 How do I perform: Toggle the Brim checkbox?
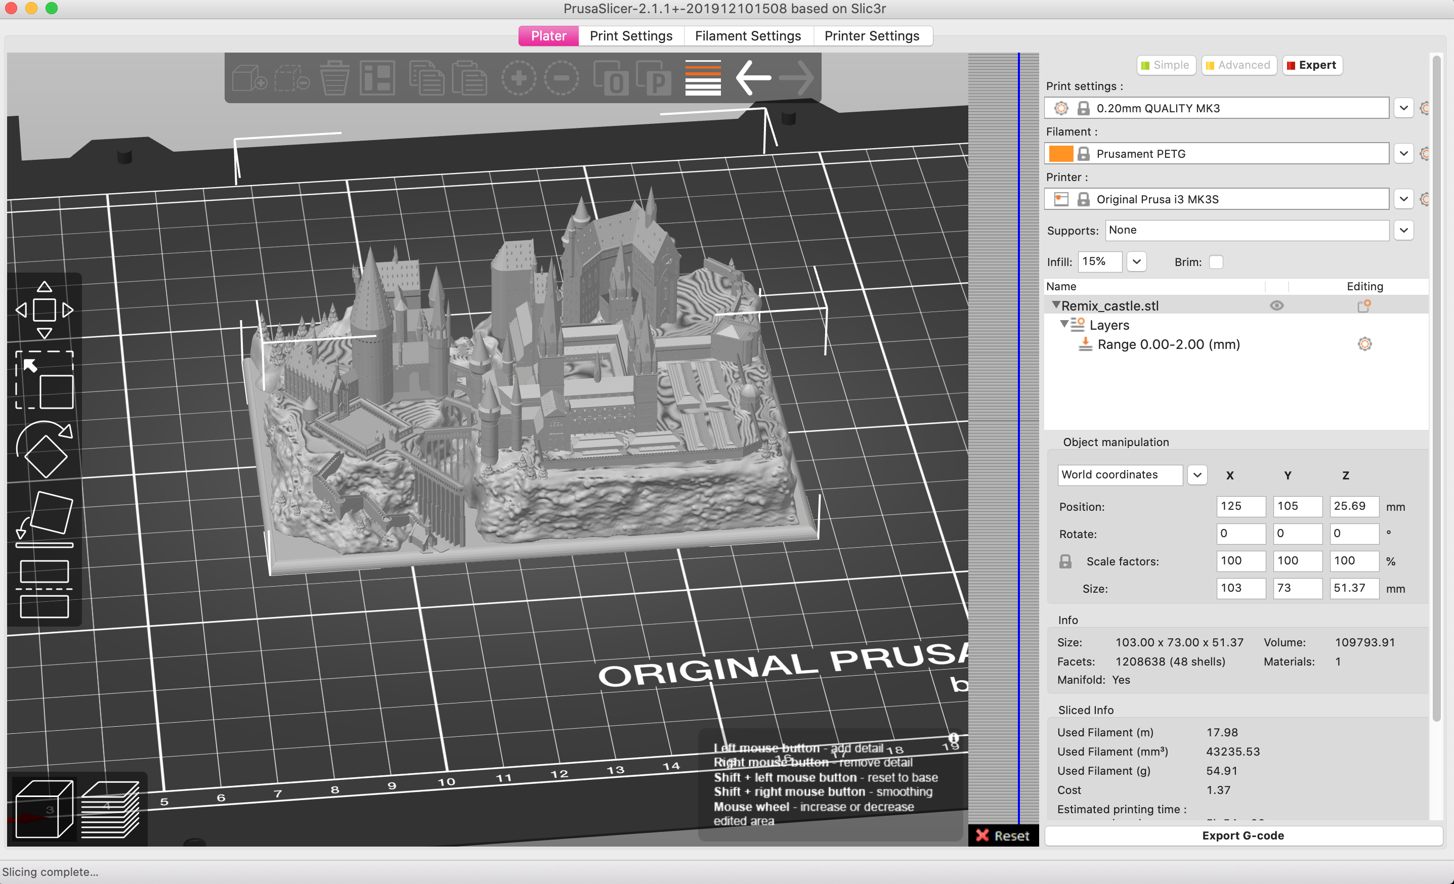click(1216, 262)
